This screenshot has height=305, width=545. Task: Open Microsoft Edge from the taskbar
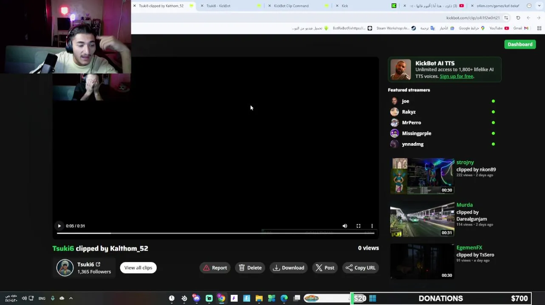(x=284, y=298)
